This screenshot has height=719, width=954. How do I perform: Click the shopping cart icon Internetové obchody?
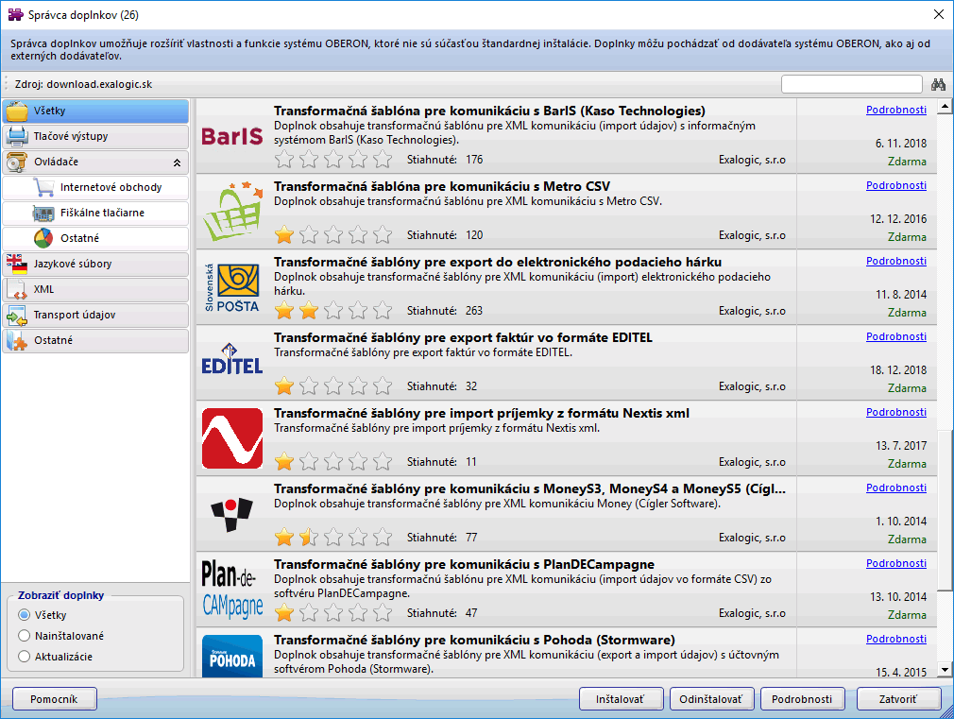coord(43,187)
